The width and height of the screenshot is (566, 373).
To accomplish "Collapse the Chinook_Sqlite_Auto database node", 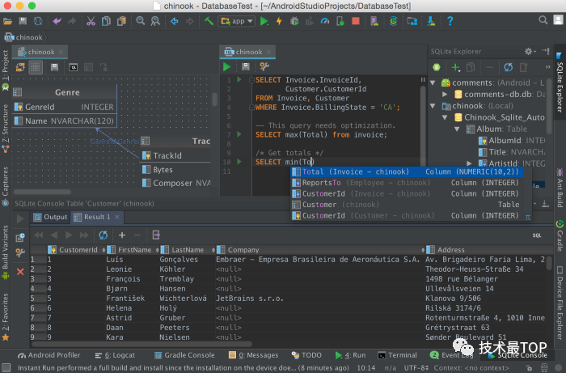I will (x=445, y=117).
